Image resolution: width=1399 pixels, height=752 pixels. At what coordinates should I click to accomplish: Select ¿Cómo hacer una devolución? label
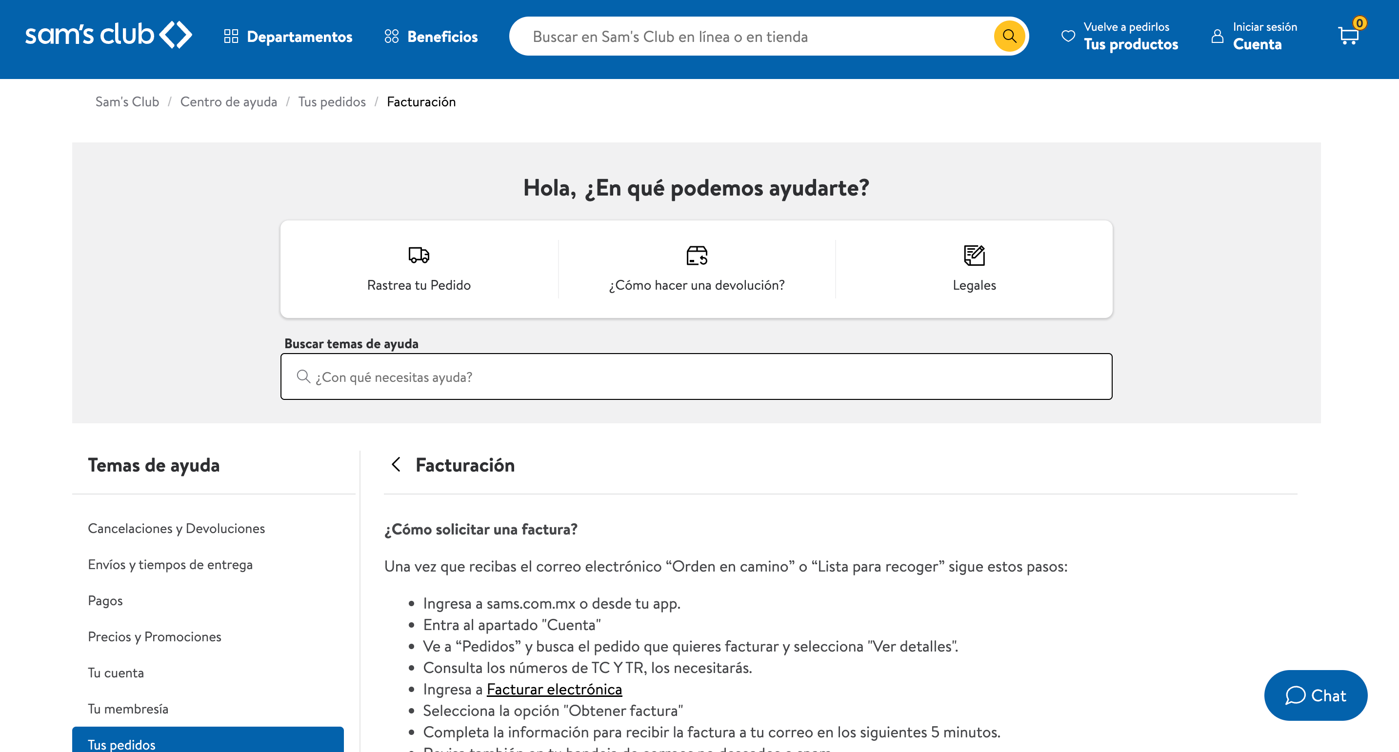tap(697, 285)
